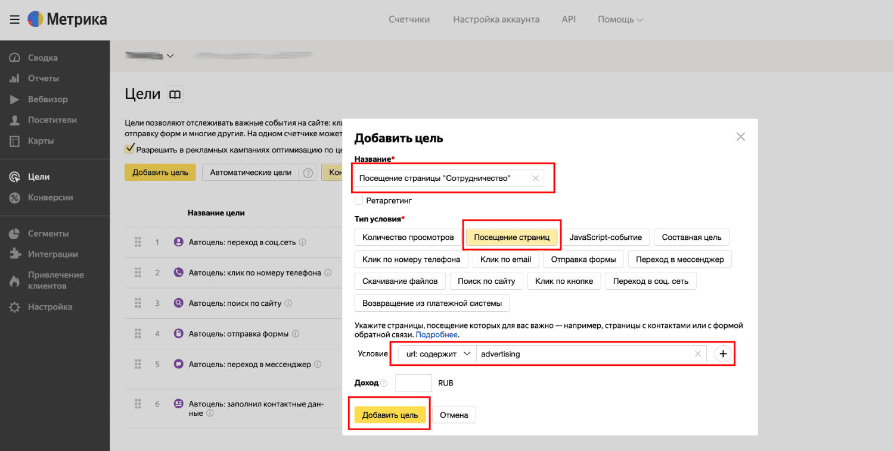
Task: Select Посещение страниц condition type
Action: click(511, 237)
